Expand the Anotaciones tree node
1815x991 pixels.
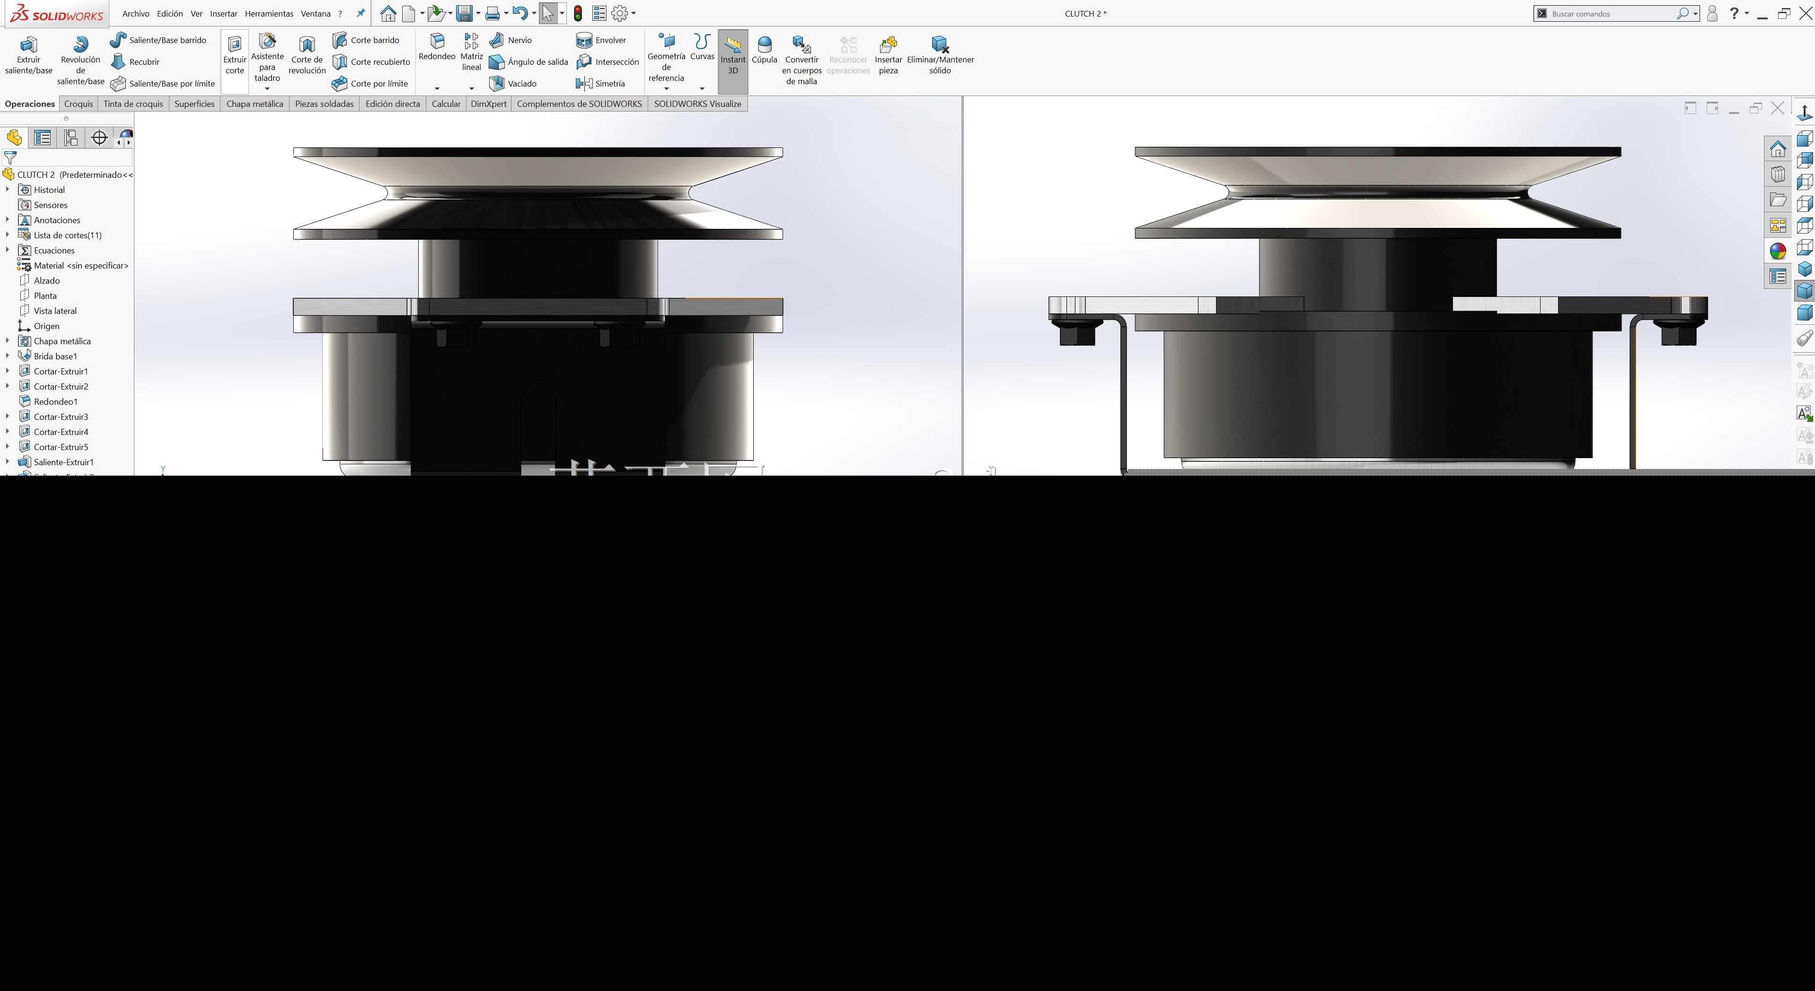coord(7,219)
